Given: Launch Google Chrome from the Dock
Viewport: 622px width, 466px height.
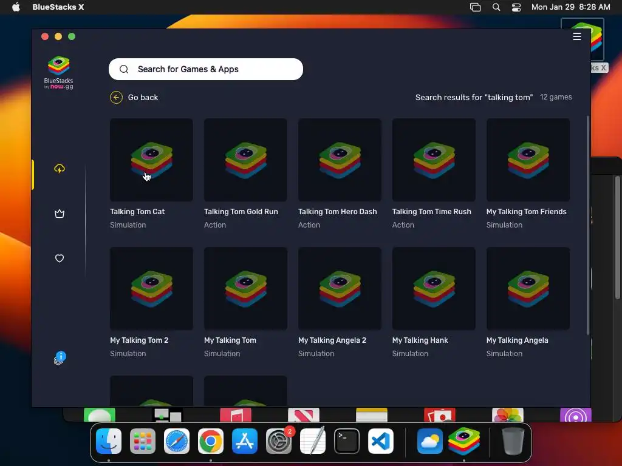Looking at the screenshot, I should click(211, 441).
